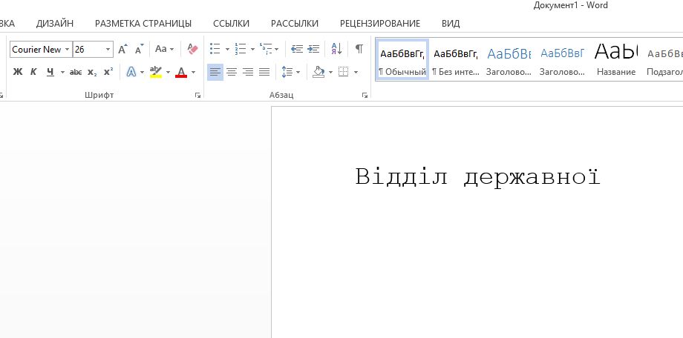Toggle italic (К) formatting
Image resolution: width=683 pixels, height=338 pixels.
pyautogui.click(x=33, y=72)
